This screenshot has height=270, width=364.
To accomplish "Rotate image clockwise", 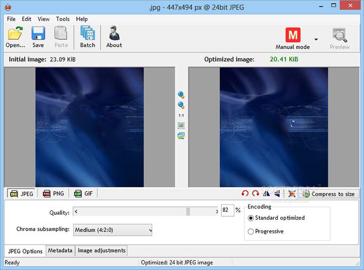I will tap(256, 193).
